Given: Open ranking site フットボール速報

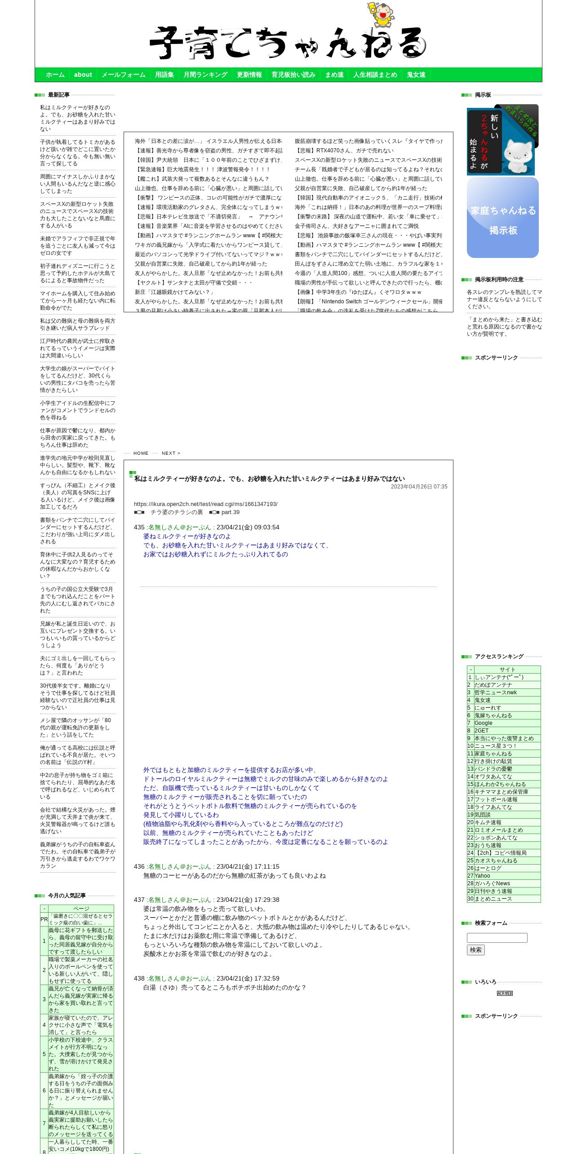Looking at the screenshot, I should point(496,799).
